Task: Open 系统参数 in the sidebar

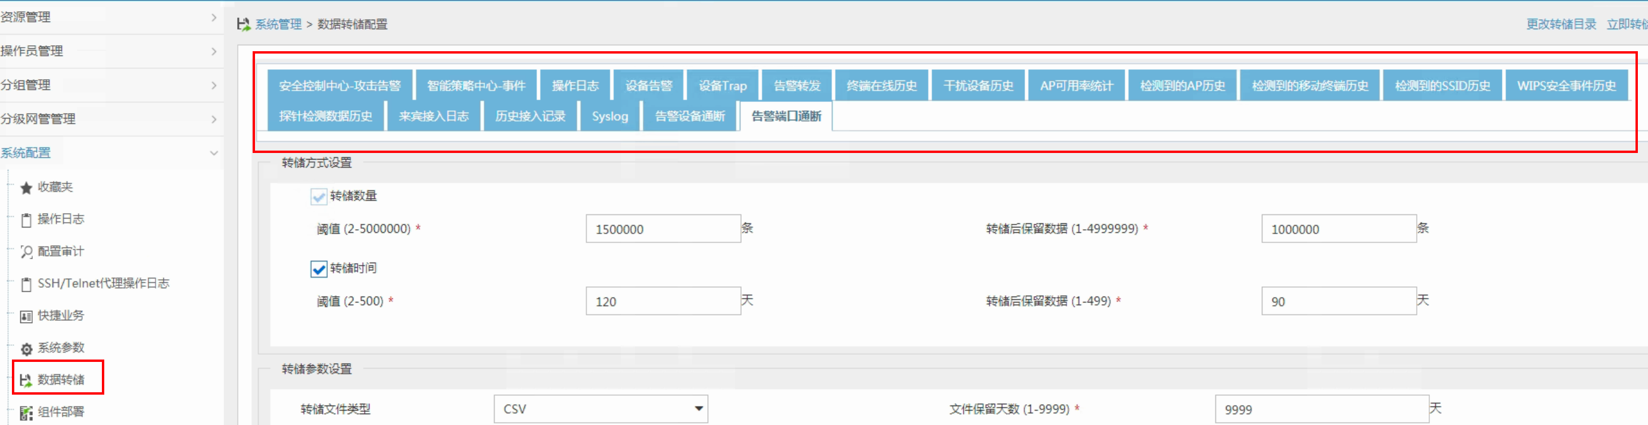Action: (x=61, y=348)
